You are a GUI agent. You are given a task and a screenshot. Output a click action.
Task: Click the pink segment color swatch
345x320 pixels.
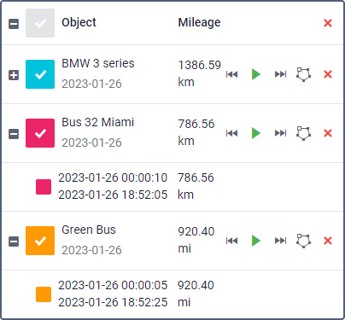tap(44, 187)
